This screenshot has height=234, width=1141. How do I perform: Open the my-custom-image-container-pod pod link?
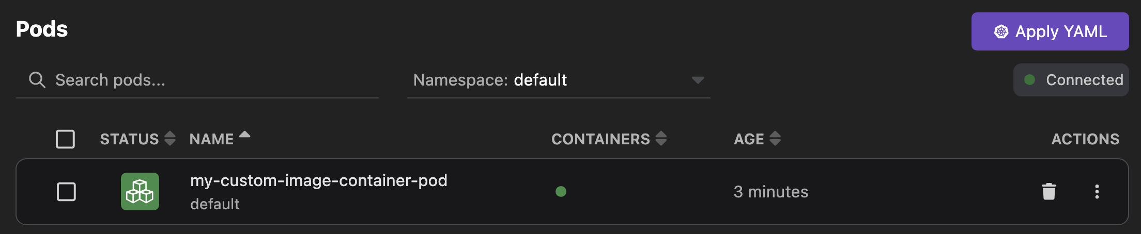coord(318,180)
